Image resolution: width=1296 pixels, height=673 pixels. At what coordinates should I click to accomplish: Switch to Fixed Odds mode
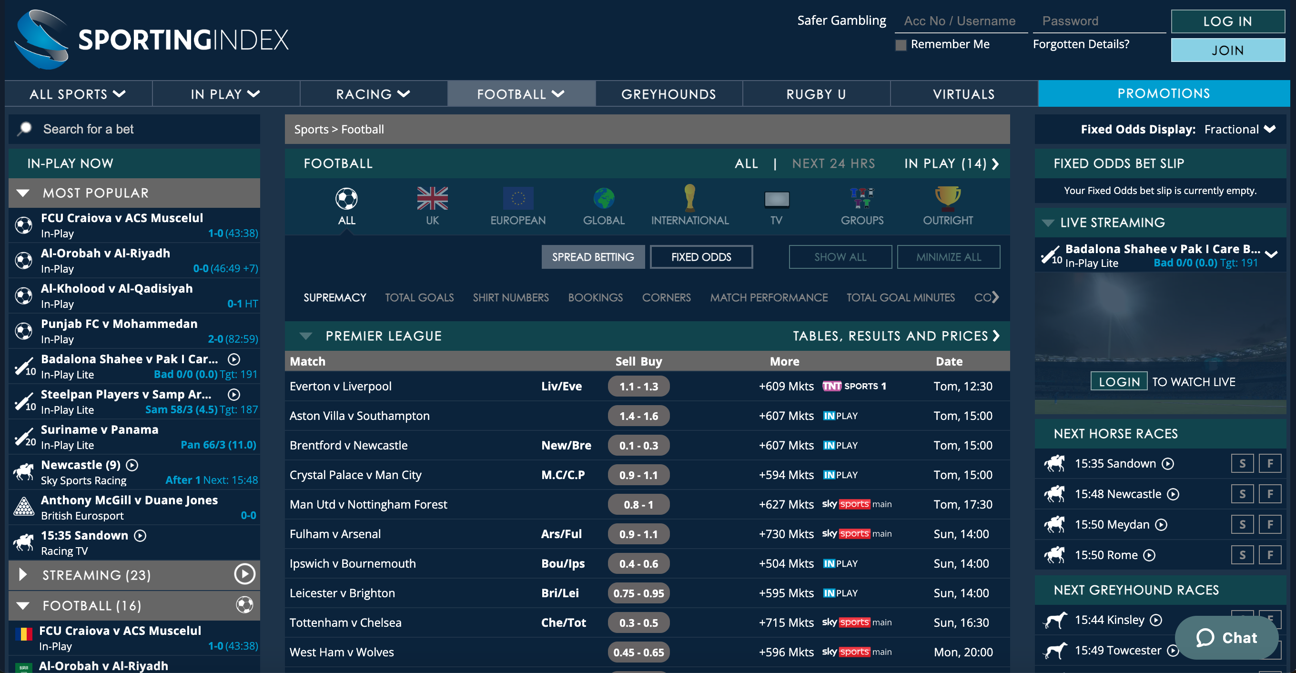[701, 257]
